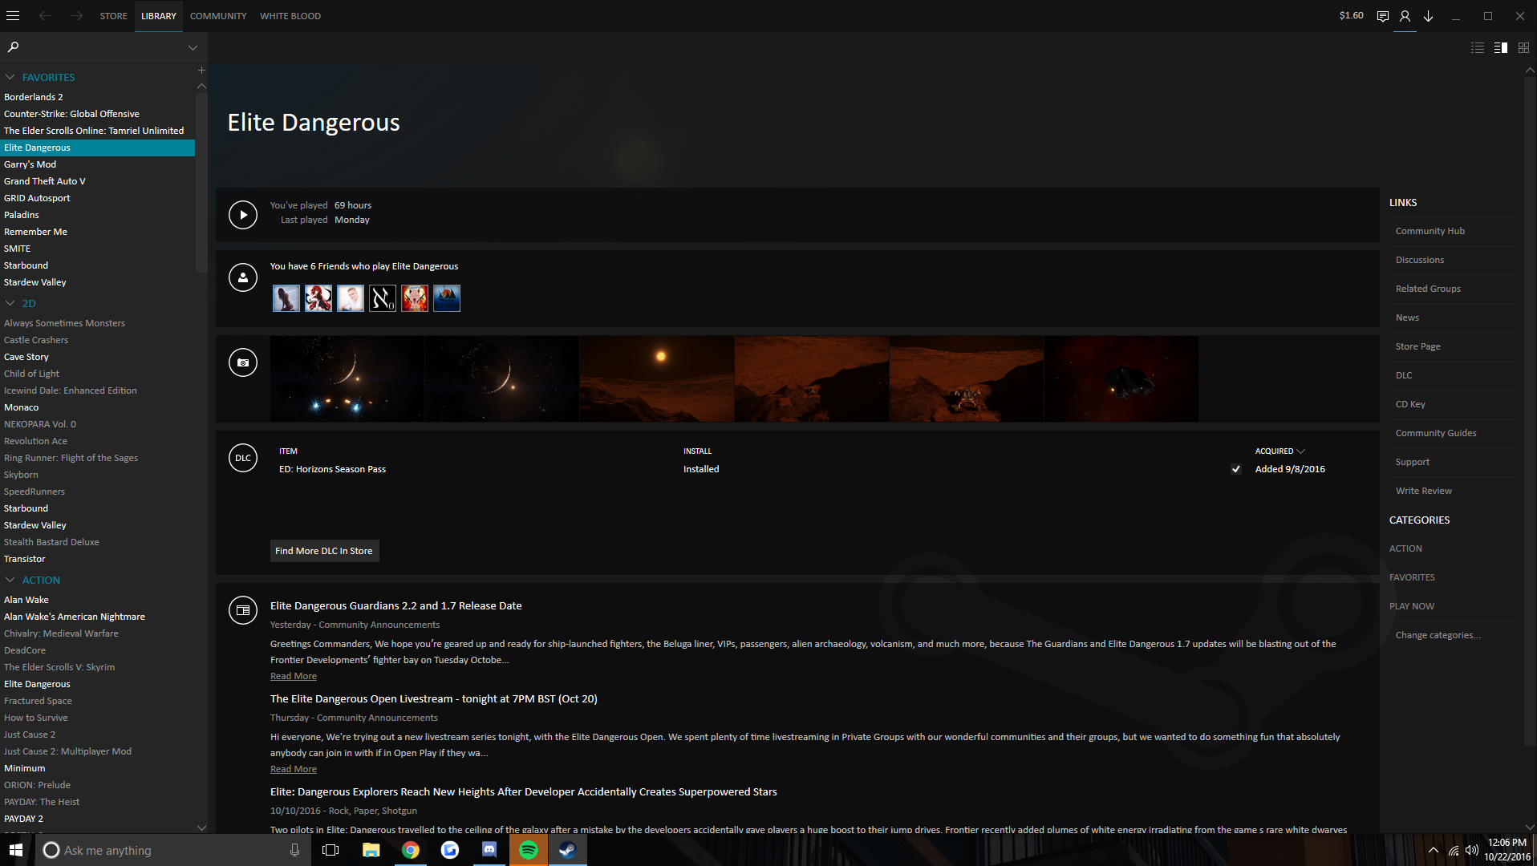1537x866 pixels.
Task: Open Spotify from the taskbar
Action: tap(529, 850)
